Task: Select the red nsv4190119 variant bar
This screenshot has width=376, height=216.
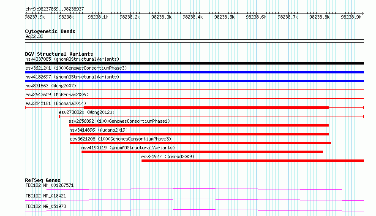Action: (x=202, y=152)
